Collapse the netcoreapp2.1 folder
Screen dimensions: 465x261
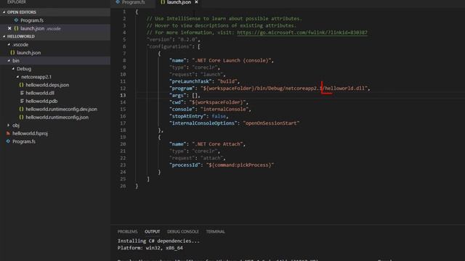coord(17,77)
